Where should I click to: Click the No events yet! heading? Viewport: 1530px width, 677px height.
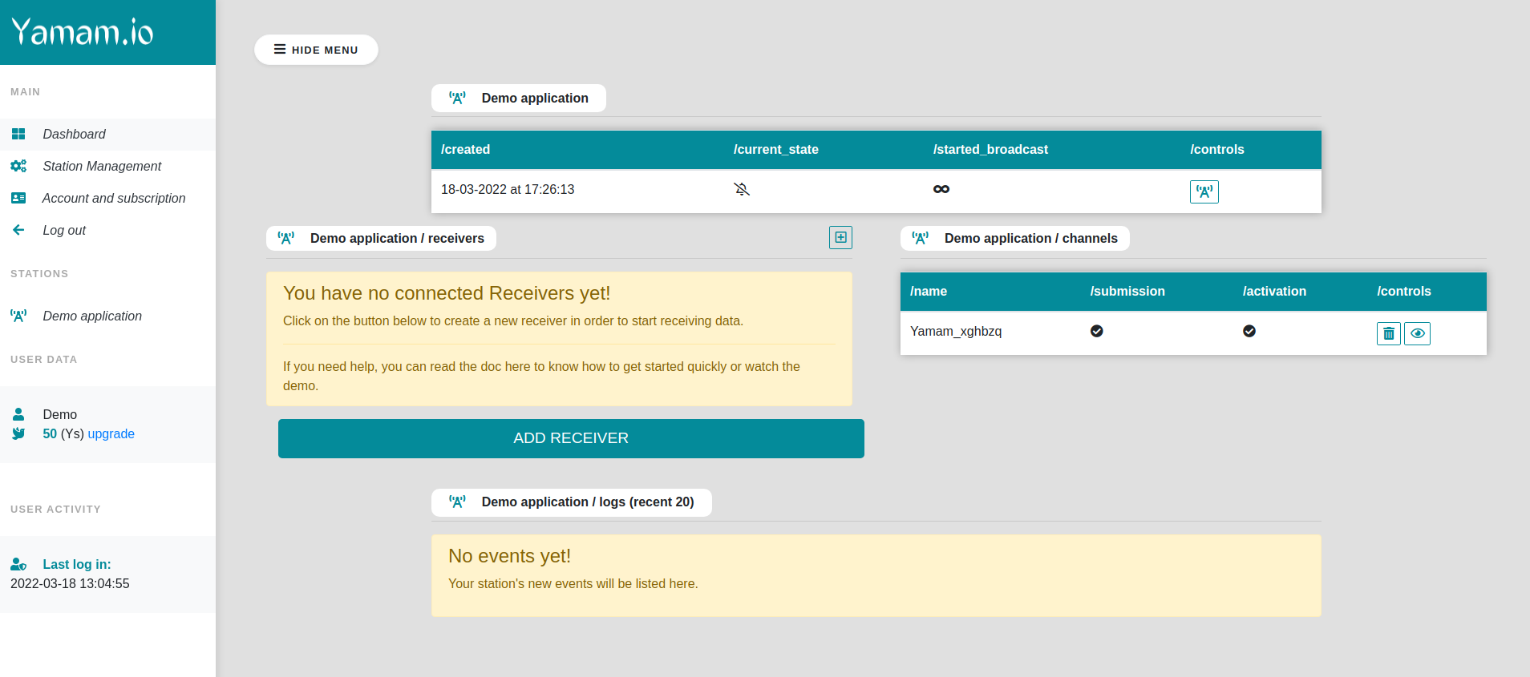(509, 556)
